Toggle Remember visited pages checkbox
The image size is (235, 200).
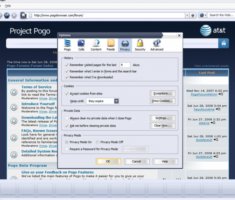67,65
